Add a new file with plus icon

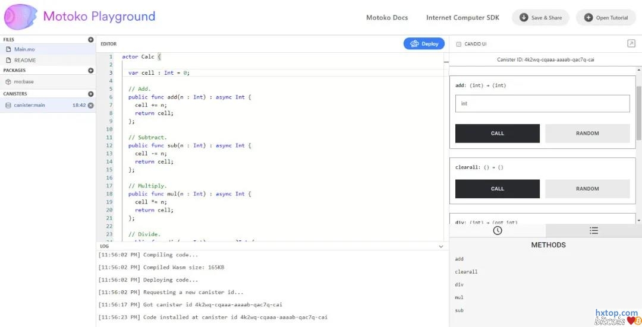click(91, 40)
